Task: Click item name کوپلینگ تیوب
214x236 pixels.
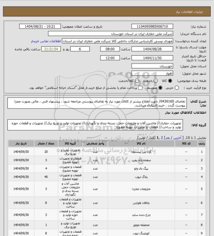Action: click(141, 233)
